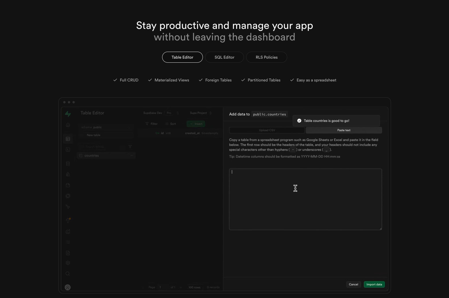The image size is (449, 298).
Task: Open the Database sidebar icon
Action: coord(68,164)
